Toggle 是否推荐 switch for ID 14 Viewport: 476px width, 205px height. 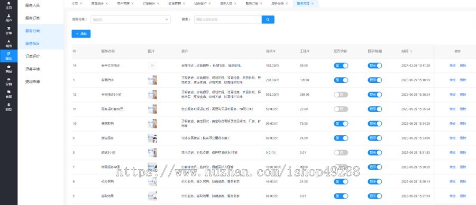(341, 66)
